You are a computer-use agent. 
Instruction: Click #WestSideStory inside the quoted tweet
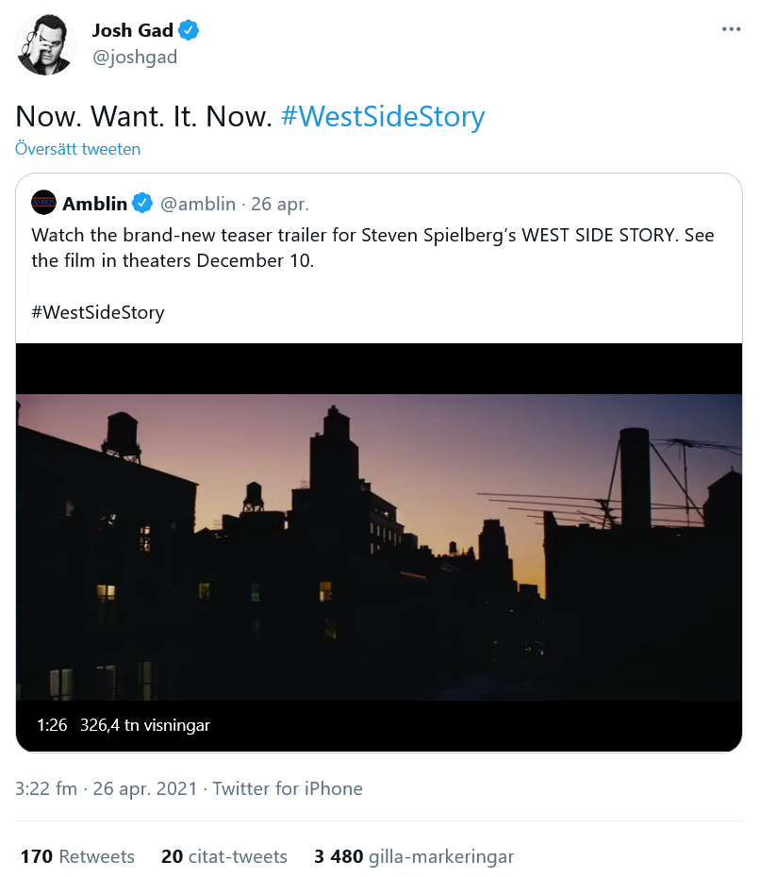pyautogui.click(x=98, y=312)
